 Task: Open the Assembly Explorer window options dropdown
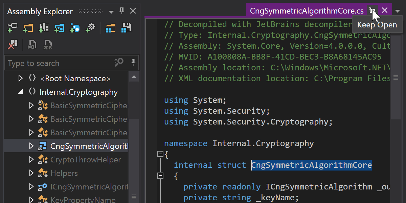pos(111,12)
